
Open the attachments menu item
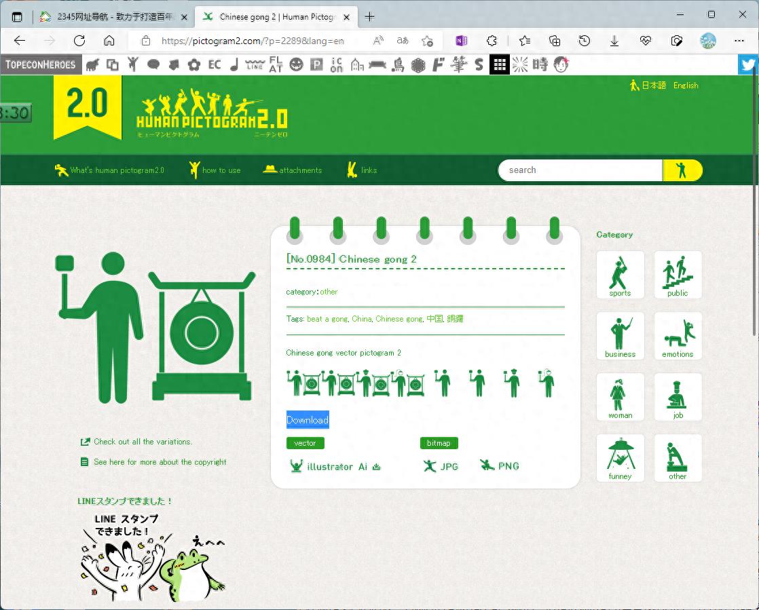pos(292,170)
